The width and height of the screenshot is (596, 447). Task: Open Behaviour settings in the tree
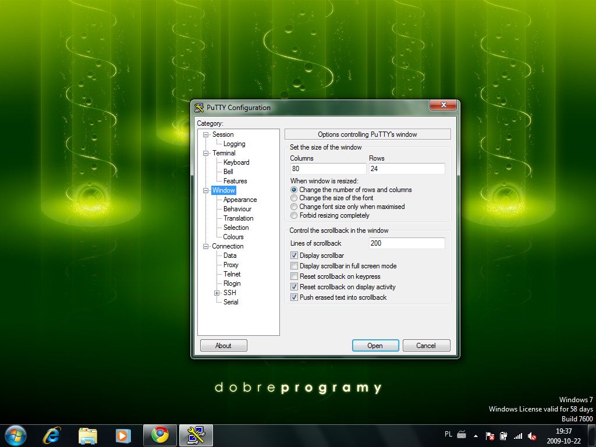point(237,209)
